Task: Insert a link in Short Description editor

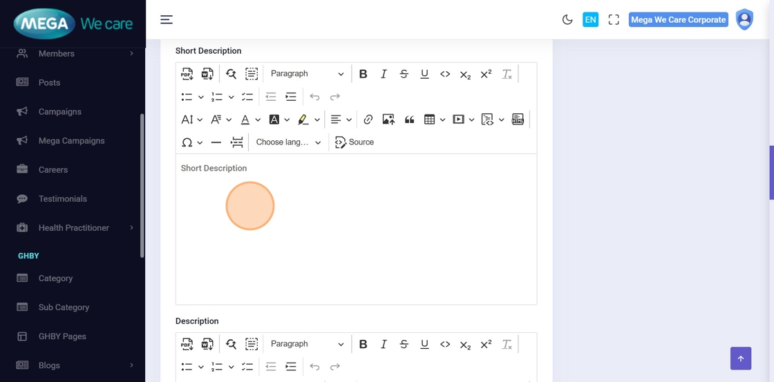Action: [x=368, y=120]
